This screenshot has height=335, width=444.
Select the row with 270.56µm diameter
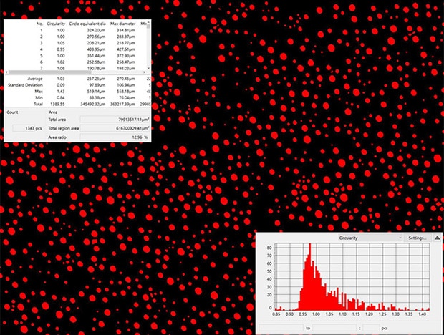click(77, 37)
